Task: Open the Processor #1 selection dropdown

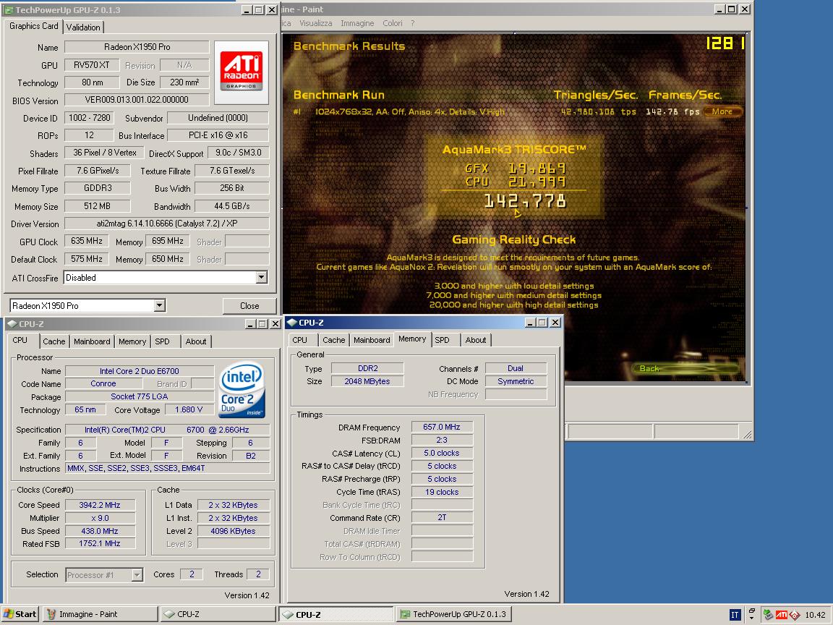Action: (x=137, y=575)
